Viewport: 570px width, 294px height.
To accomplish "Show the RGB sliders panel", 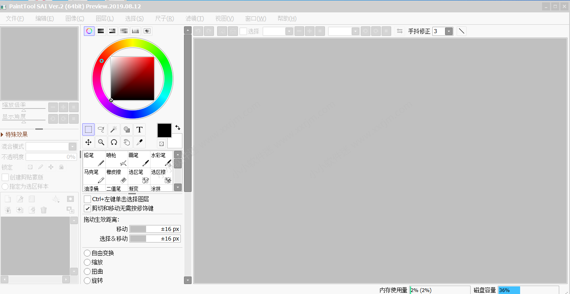I will tap(101, 31).
